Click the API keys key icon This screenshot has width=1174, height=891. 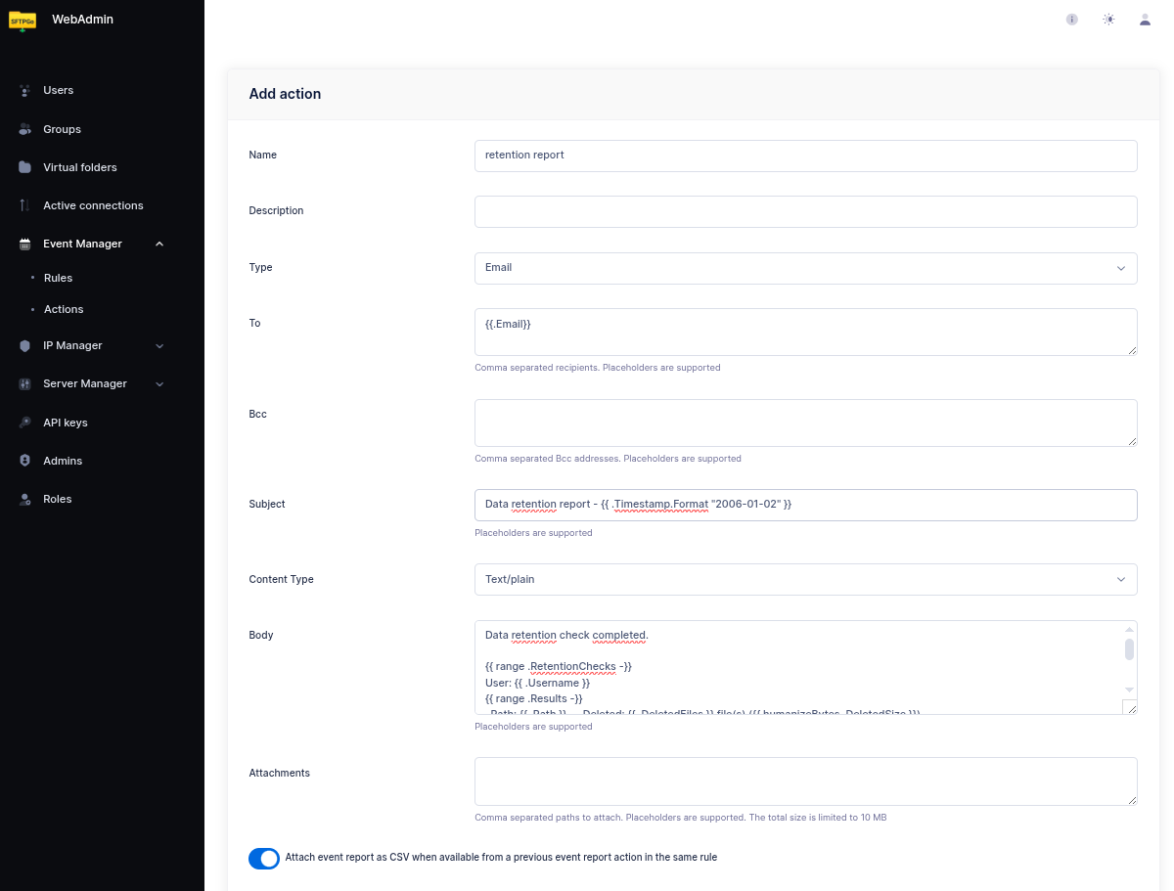click(25, 423)
